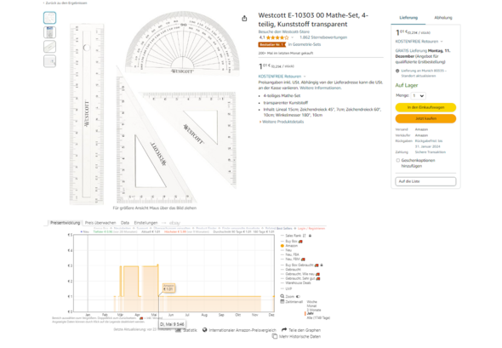Image resolution: width=502 pixels, height=348 pixels.
Task: Open 'Internationaler Amazon-Preisvergleich' globe link
Action: pos(239,330)
